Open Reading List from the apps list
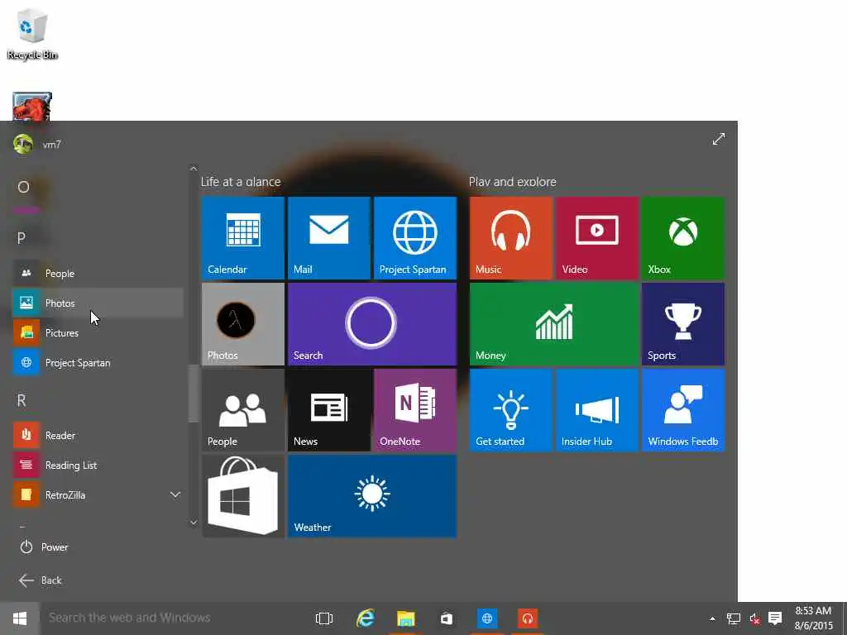Screen dimensions: 847x635 [x=98, y=465]
